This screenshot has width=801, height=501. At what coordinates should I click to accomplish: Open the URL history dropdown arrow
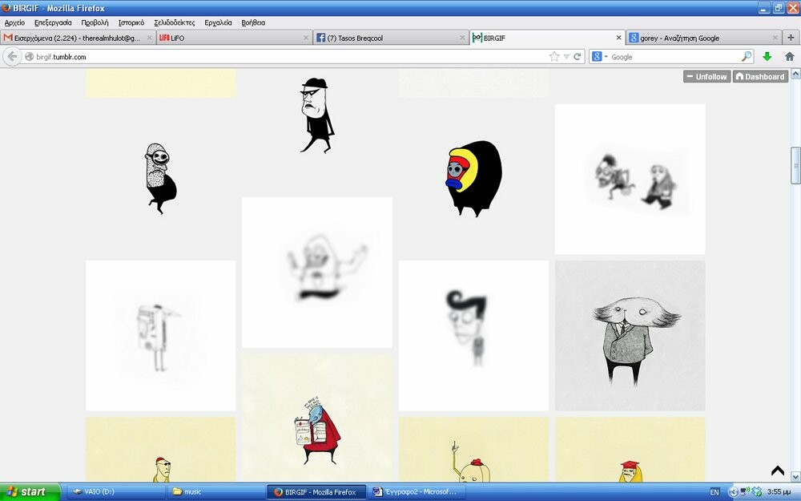click(x=566, y=57)
